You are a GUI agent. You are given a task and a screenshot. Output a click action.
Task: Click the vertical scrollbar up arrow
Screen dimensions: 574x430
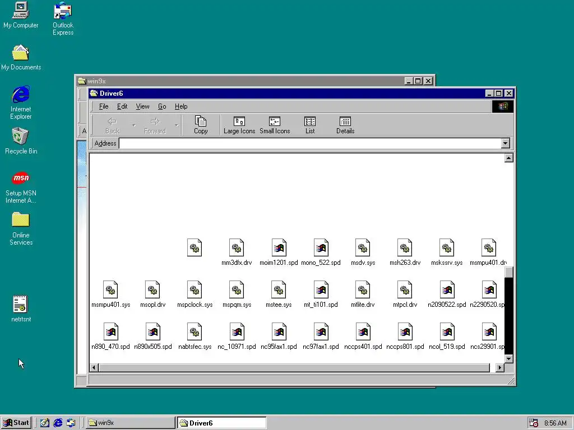[x=508, y=158]
